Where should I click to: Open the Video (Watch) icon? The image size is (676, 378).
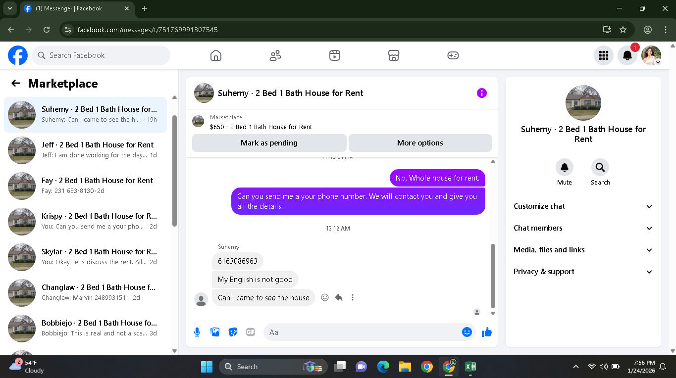pyautogui.click(x=335, y=55)
